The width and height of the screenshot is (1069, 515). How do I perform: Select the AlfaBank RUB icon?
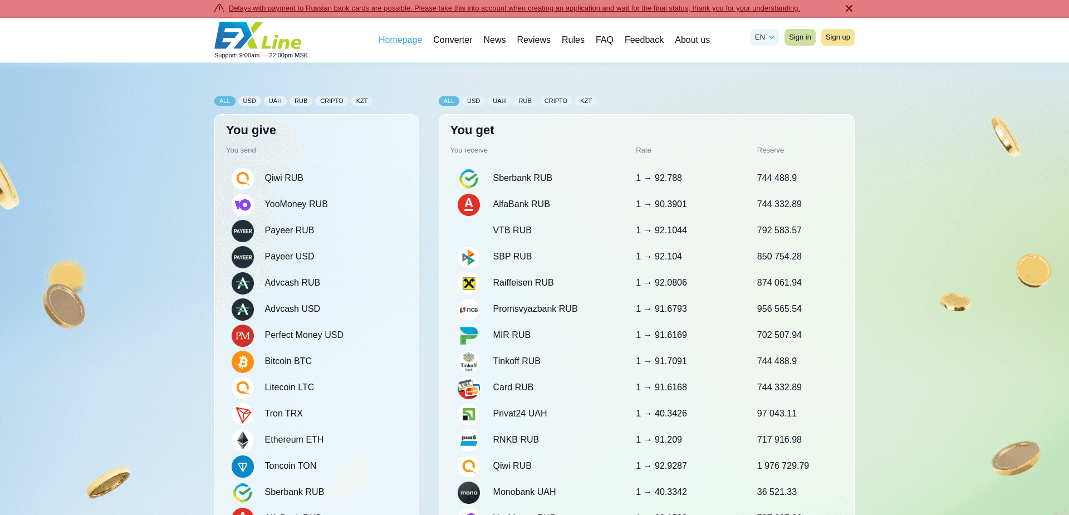[x=469, y=204]
